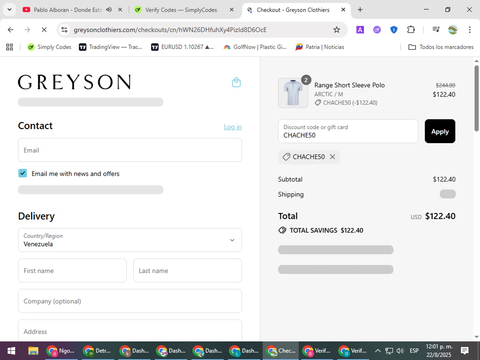Bookmark this page with the star
Screen dimensions: 480x360
click(337, 30)
